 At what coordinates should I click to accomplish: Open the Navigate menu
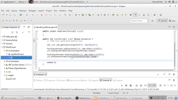[32, 11]
